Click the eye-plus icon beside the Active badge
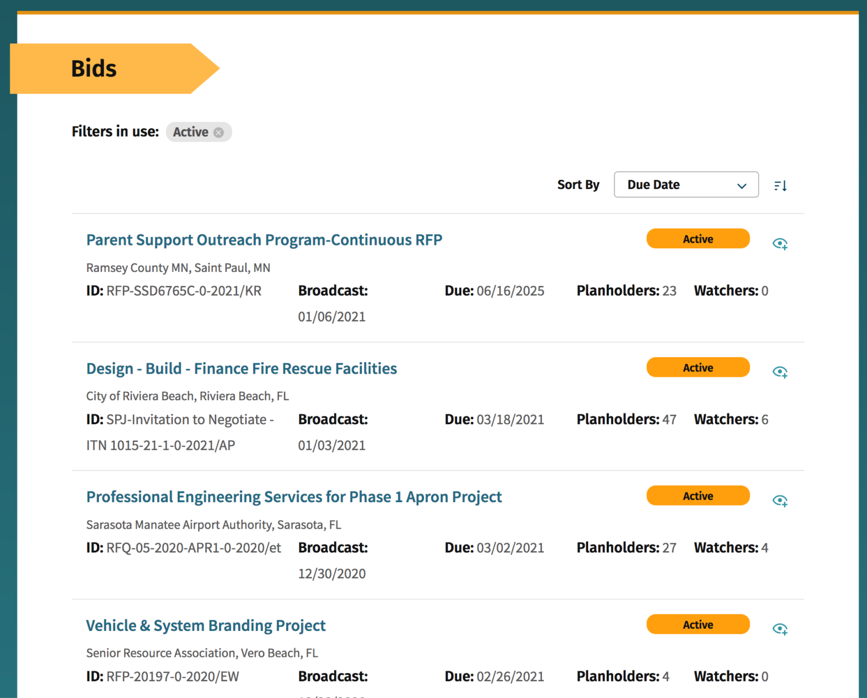The height and width of the screenshot is (698, 867). click(780, 243)
